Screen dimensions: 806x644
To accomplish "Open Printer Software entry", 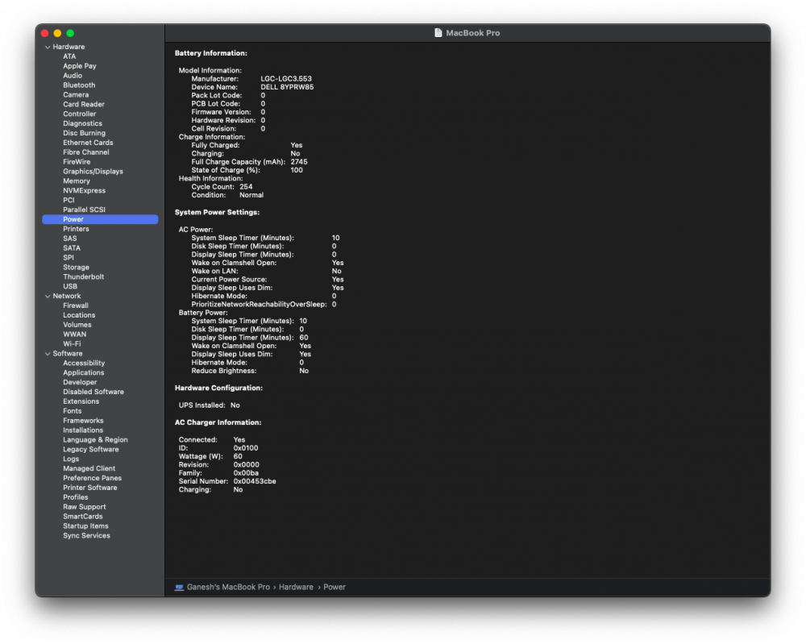I will (x=90, y=488).
